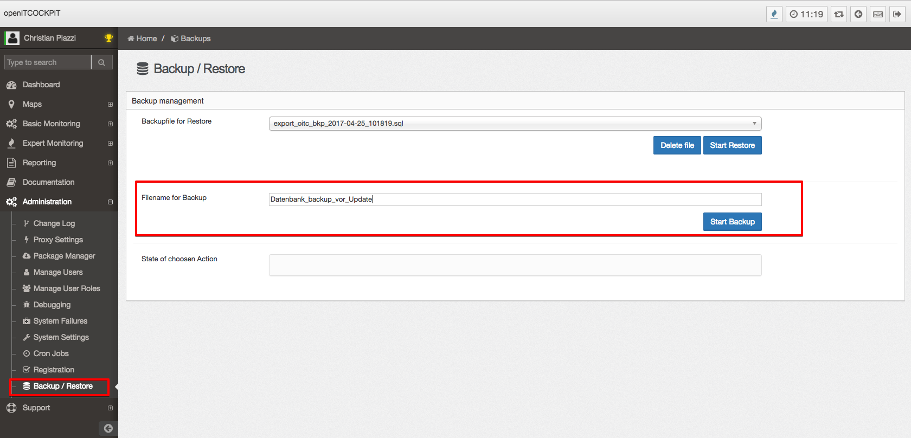Click the chess-piece expert monitoring icon in top bar
The image size is (911, 438).
pyautogui.click(x=774, y=14)
